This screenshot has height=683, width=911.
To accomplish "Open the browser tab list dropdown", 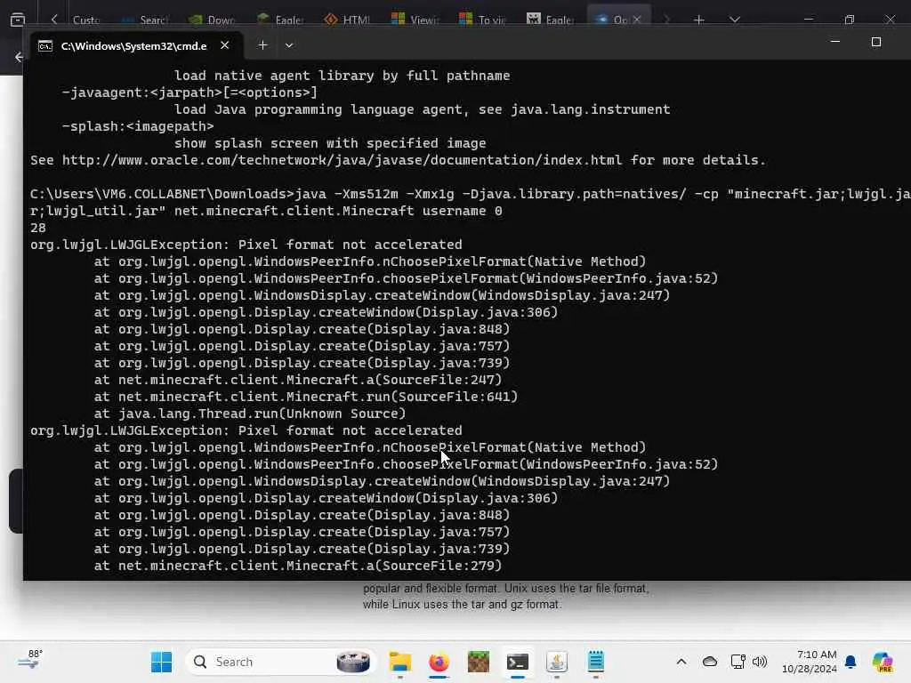I will point(734,20).
